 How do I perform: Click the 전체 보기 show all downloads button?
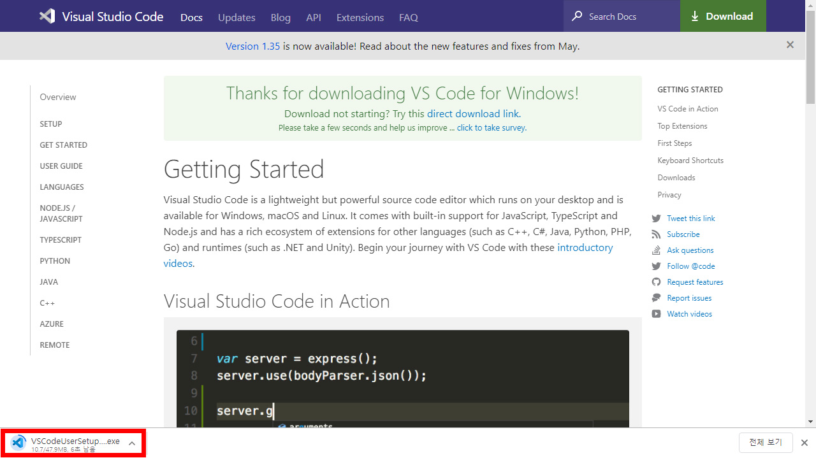tap(766, 443)
